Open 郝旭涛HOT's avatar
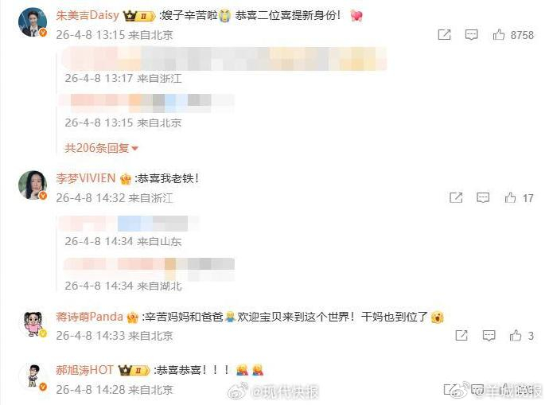The height and width of the screenshot is (405, 549). pyautogui.click(x=33, y=376)
